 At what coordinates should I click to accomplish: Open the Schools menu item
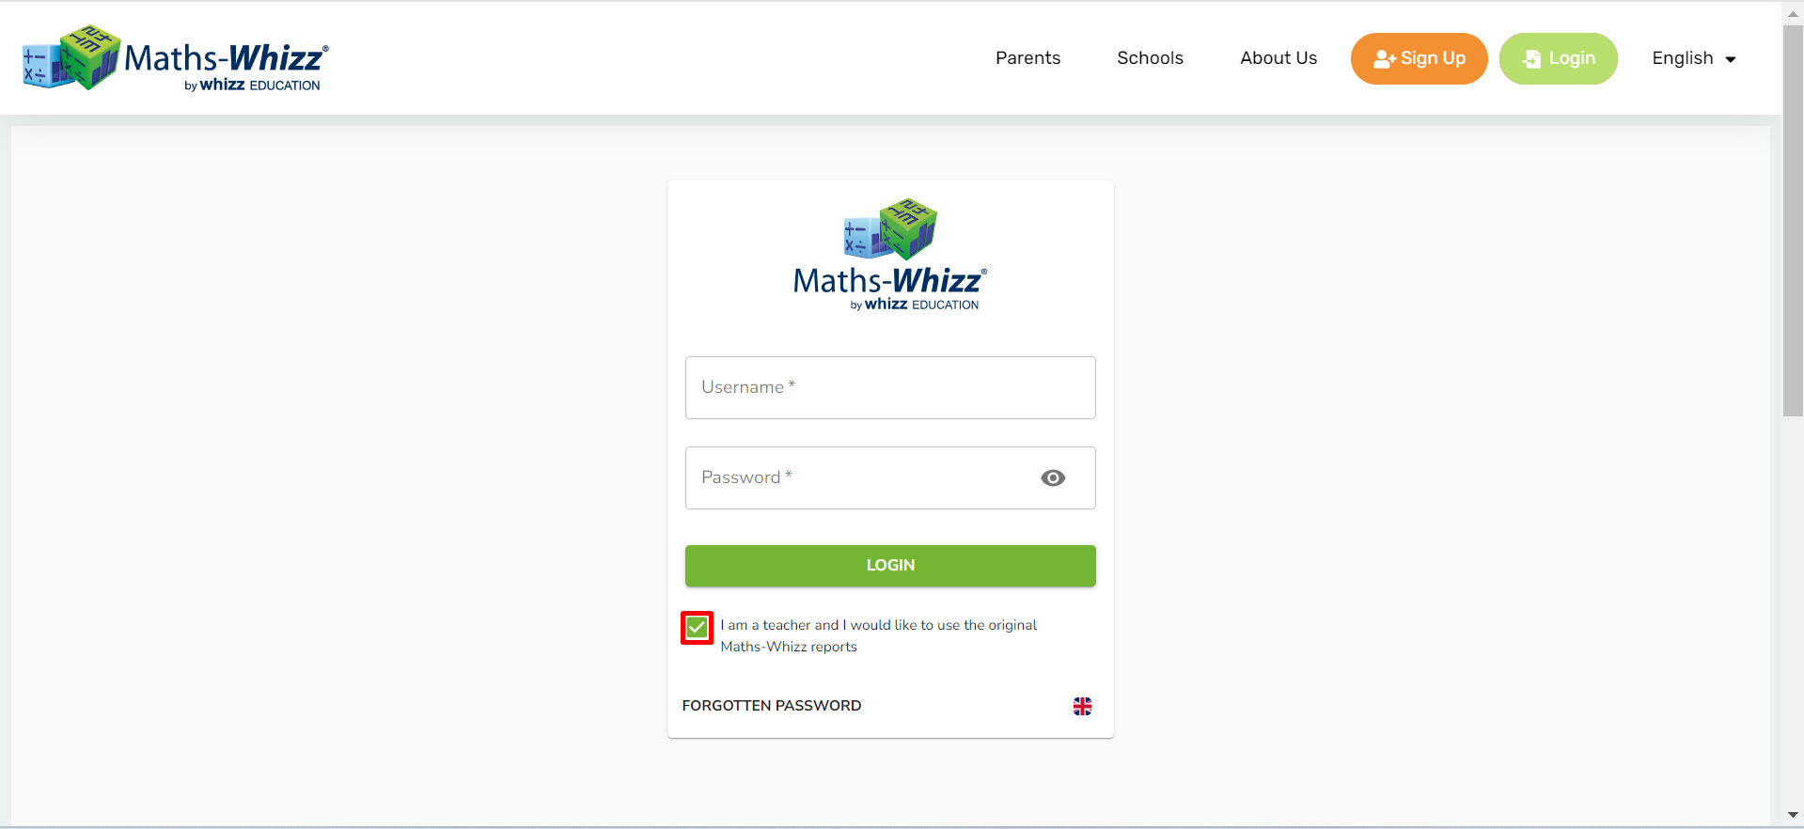[x=1150, y=58]
